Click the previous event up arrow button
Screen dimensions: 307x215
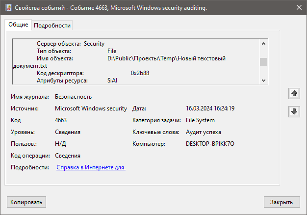[x=294, y=93]
